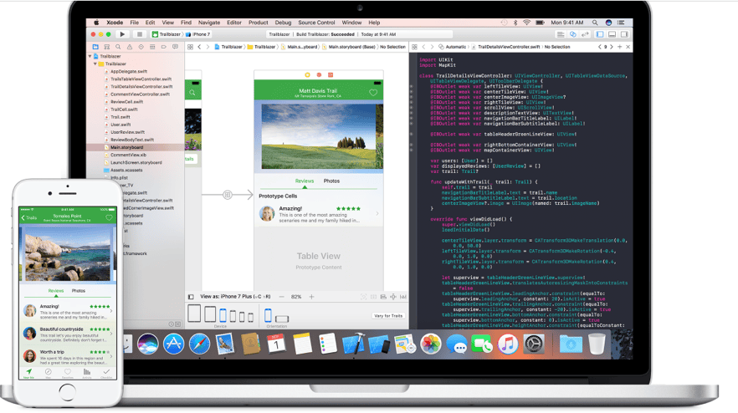Open the Trailblazer scheme selector
The height and width of the screenshot is (413, 738).
point(167,34)
